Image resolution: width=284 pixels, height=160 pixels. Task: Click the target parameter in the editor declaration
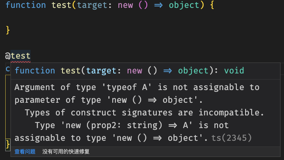pos(92,5)
